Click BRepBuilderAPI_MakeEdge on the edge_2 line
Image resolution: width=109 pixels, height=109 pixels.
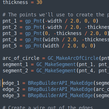60,89
